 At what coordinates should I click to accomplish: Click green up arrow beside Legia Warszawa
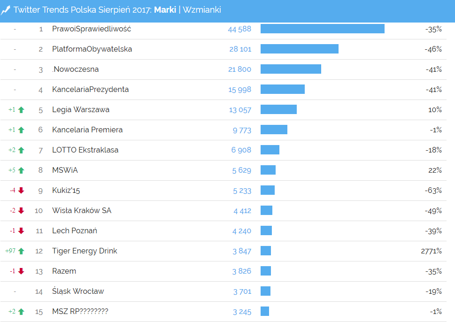click(21, 110)
